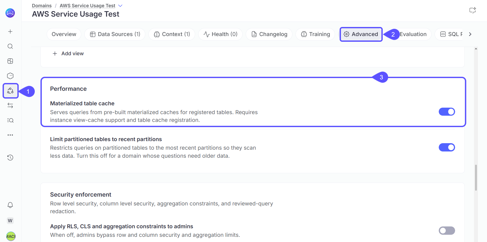487x242 pixels.
Task: Click the swap arrows icon in the sidebar
Action: [x=10, y=105]
